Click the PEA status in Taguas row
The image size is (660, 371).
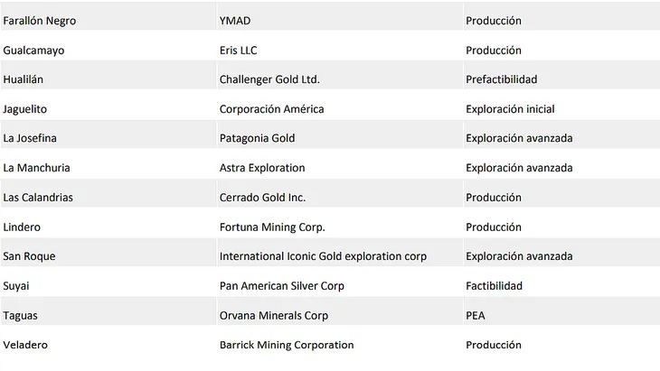476,316
